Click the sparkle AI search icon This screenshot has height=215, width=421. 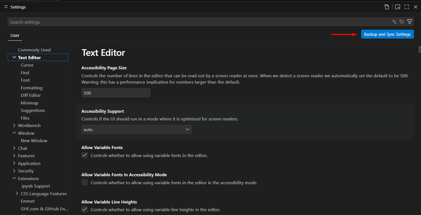pos(394,22)
